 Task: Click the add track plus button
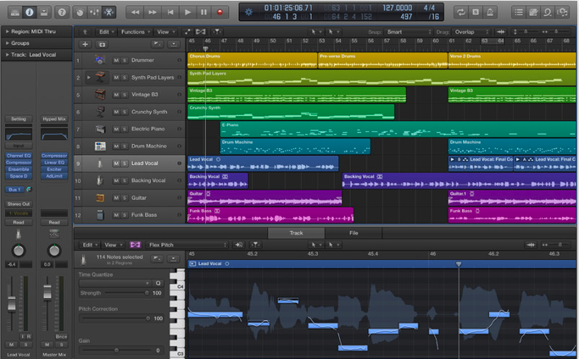pyautogui.click(x=85, y=44)
